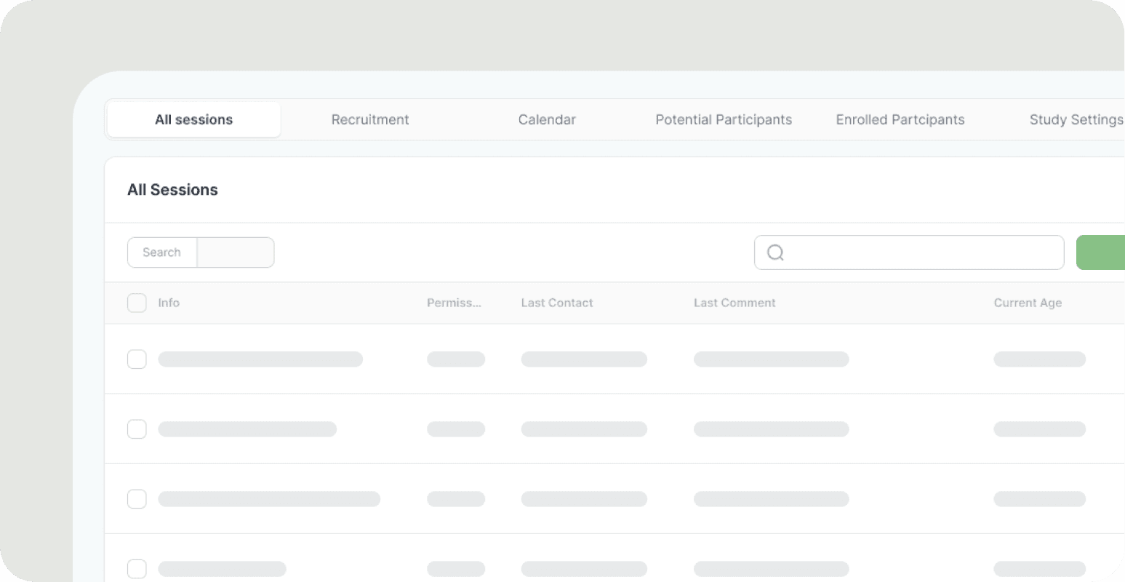This screenshot has height=582, width=1125.
Task: Tick the first row checkbox
Action: (137, 359)
